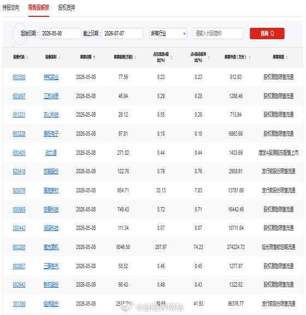This screenshot has height=315, width=306.
Task: Sort by 股票代码 column sort icon
Action: [x=27, y=57]
